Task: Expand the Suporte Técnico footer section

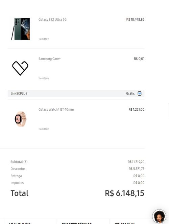Action: 77,223
